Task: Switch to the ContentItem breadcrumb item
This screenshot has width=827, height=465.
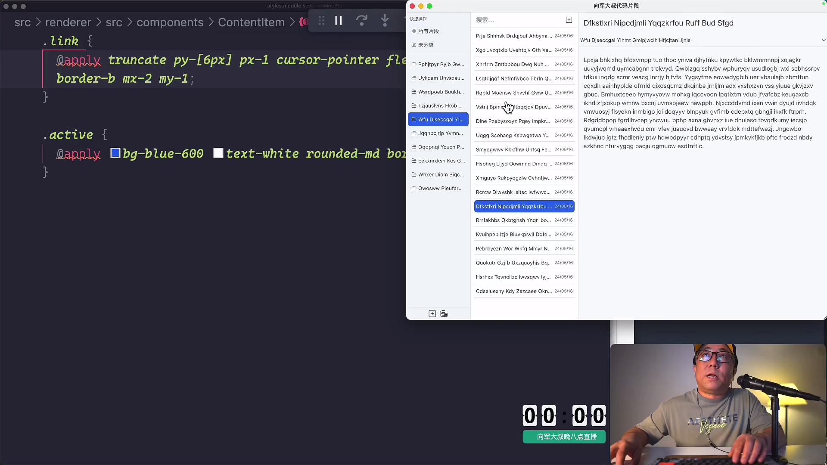Action: 251,22
